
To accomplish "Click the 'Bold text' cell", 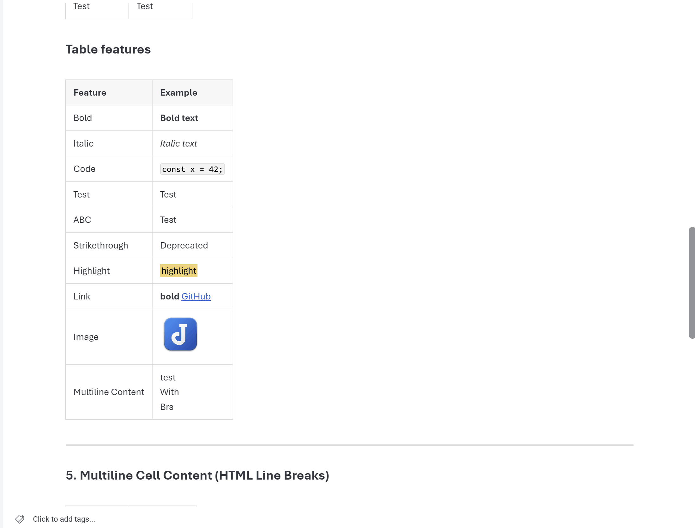I will [179, 118].
